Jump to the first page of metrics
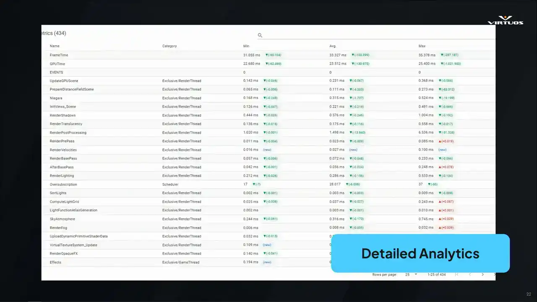Viewport: 537px width, 302px height. [x=457, y=274]
